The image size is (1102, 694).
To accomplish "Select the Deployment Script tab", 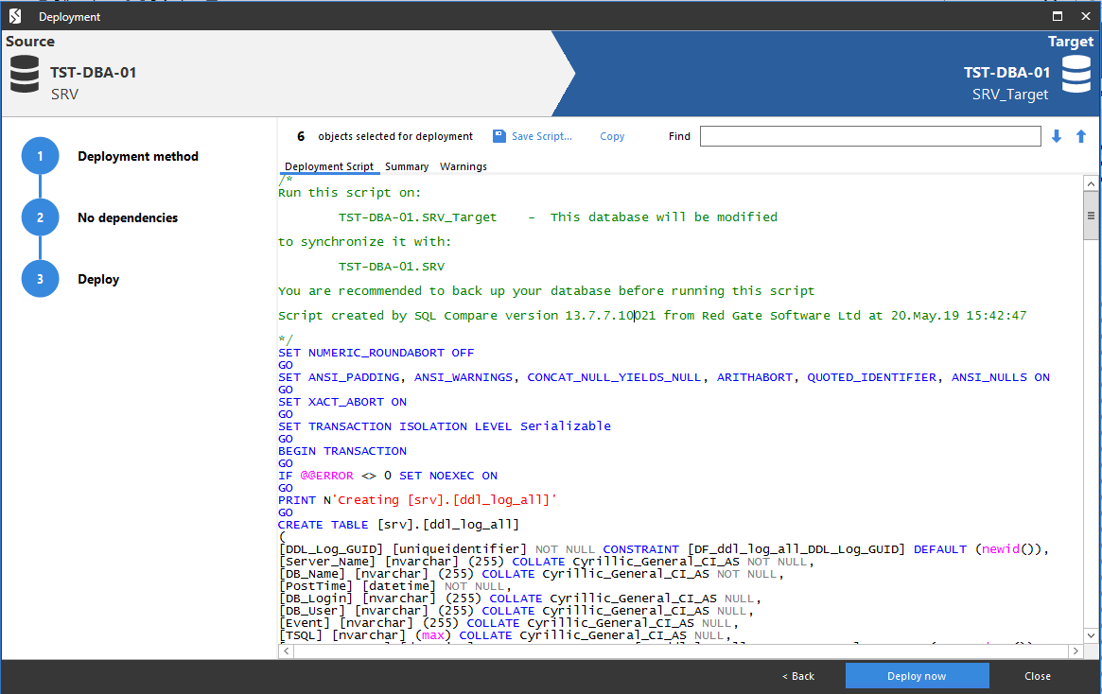I will pyautogui.click(x=328, y=165).
